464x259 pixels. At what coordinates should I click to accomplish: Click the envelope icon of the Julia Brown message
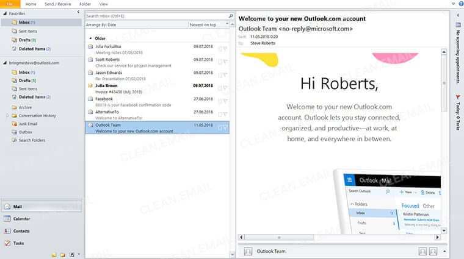(x=90, y=86)
